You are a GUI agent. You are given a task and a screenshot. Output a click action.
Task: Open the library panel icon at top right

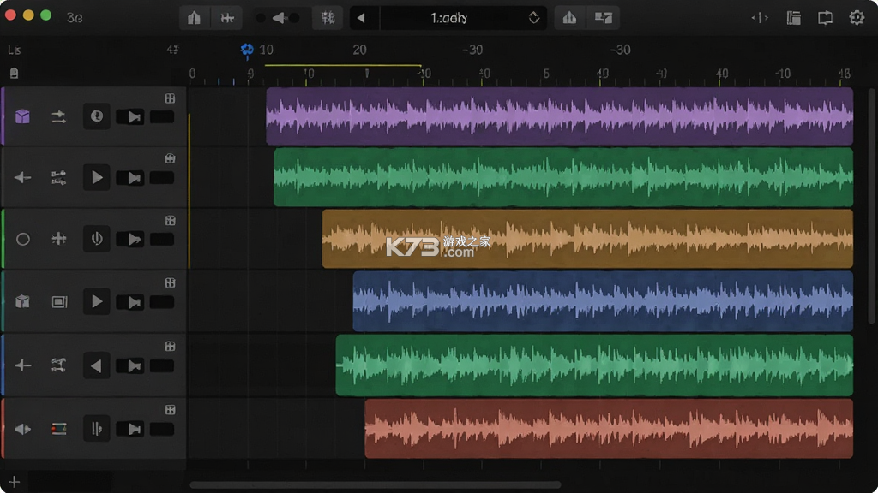793,18
